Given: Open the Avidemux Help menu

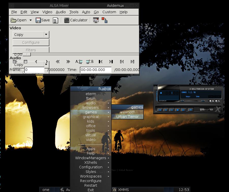Looking at the screenshot, I should click(124, 12).
